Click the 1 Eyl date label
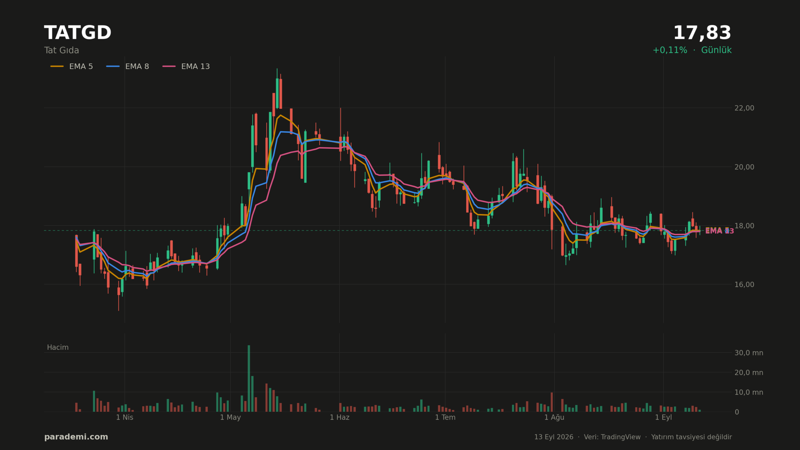Image resolution: width=800 pixels, height=450 pixels. [663, 417]
